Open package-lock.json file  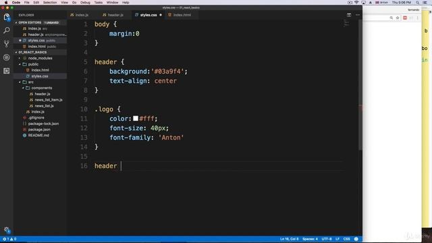pos(40,124)
